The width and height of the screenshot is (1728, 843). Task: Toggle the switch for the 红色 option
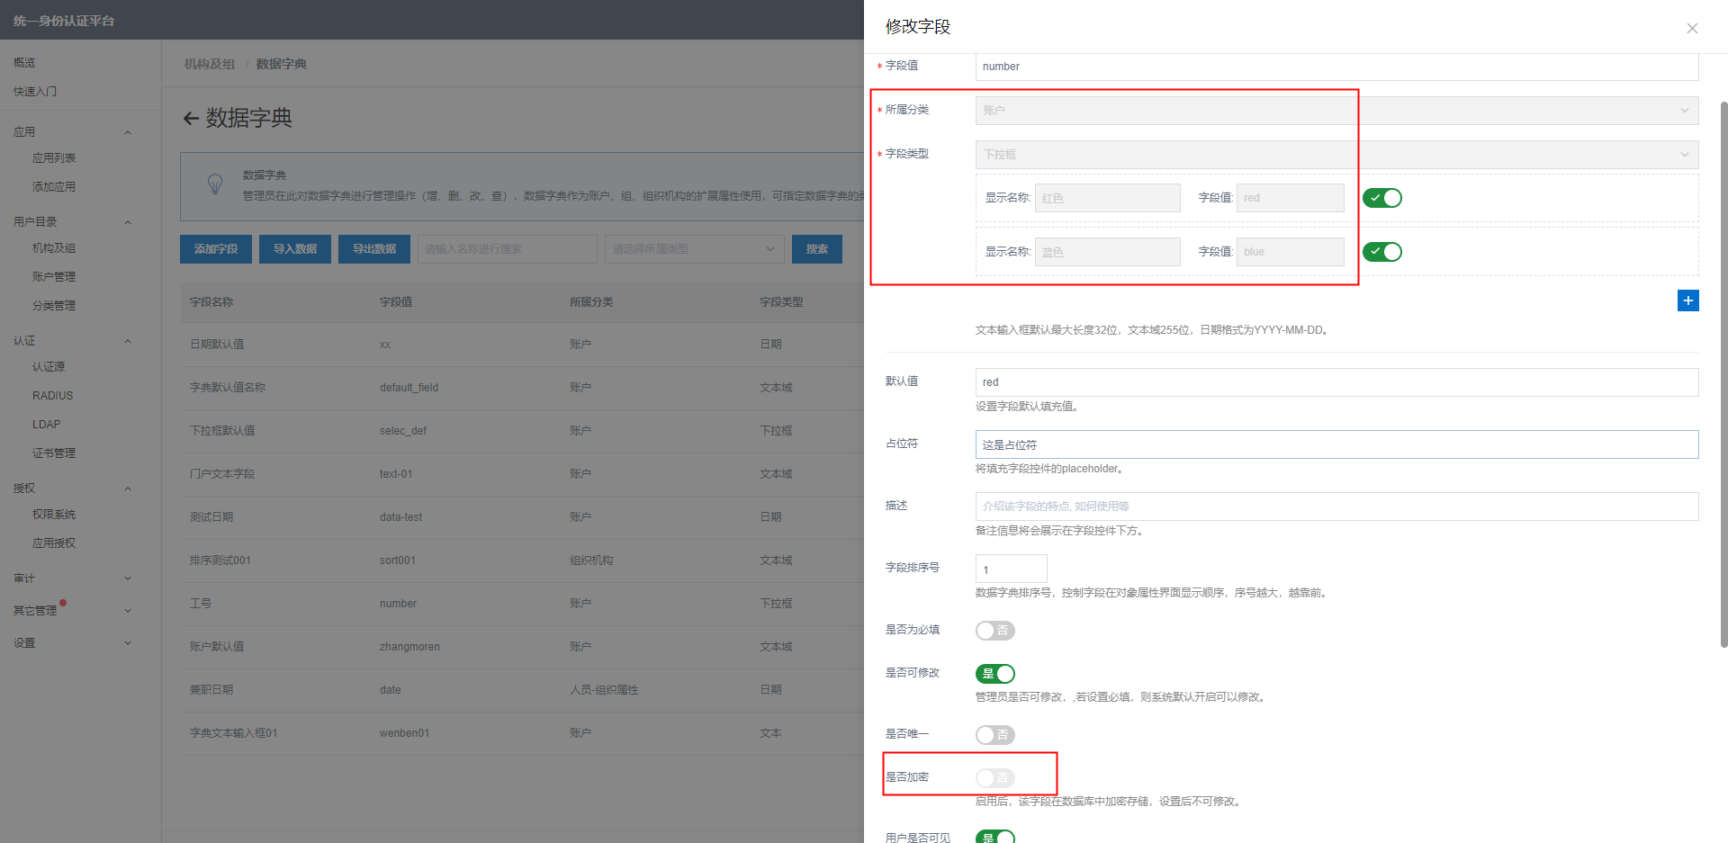click(1381, 198)
